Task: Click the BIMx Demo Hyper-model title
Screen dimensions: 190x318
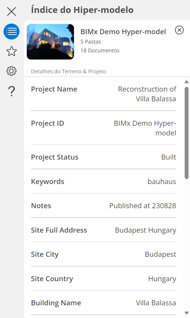Action: pyautogui.click(x=123, y=32)
